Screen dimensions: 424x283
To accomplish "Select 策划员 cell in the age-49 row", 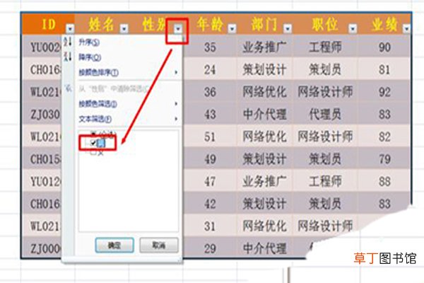I will pyautogui.click(x=325, y=159).
